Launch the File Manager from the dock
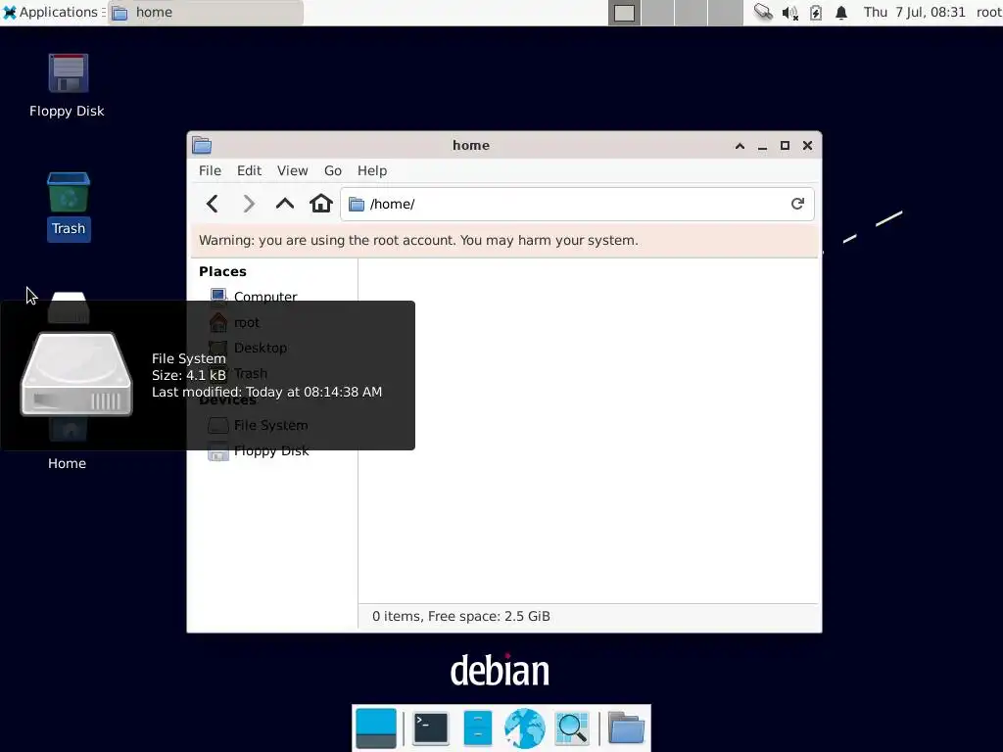This screenshot has width=1003, height=752. coord(477,728)
